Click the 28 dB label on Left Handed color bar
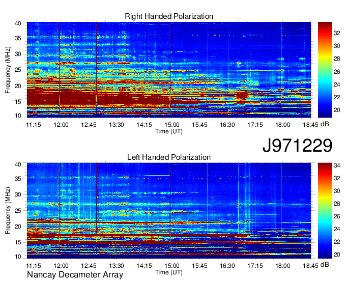The height and width of the screenshot is (281, 346). coord(337,204)
